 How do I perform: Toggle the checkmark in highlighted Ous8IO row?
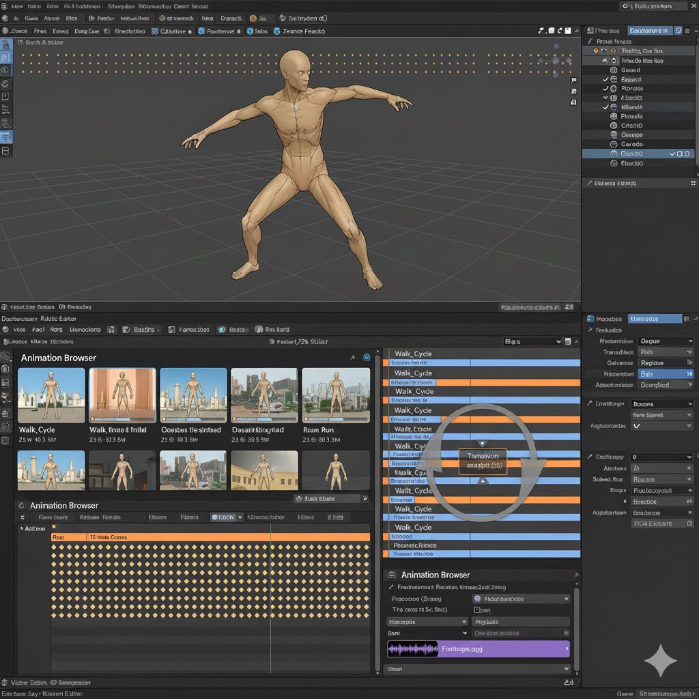click(x=672, y=154)
